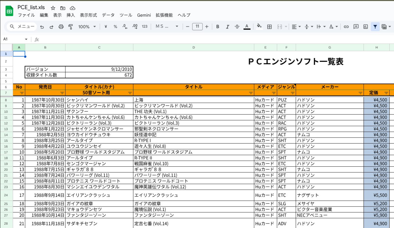Toggle bold formatting
The height and width of the screenshot is (228, 394).
pyautogui.click(x=218, y=27)
